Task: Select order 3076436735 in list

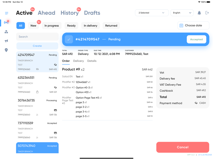Action: [x=37, y=107]
